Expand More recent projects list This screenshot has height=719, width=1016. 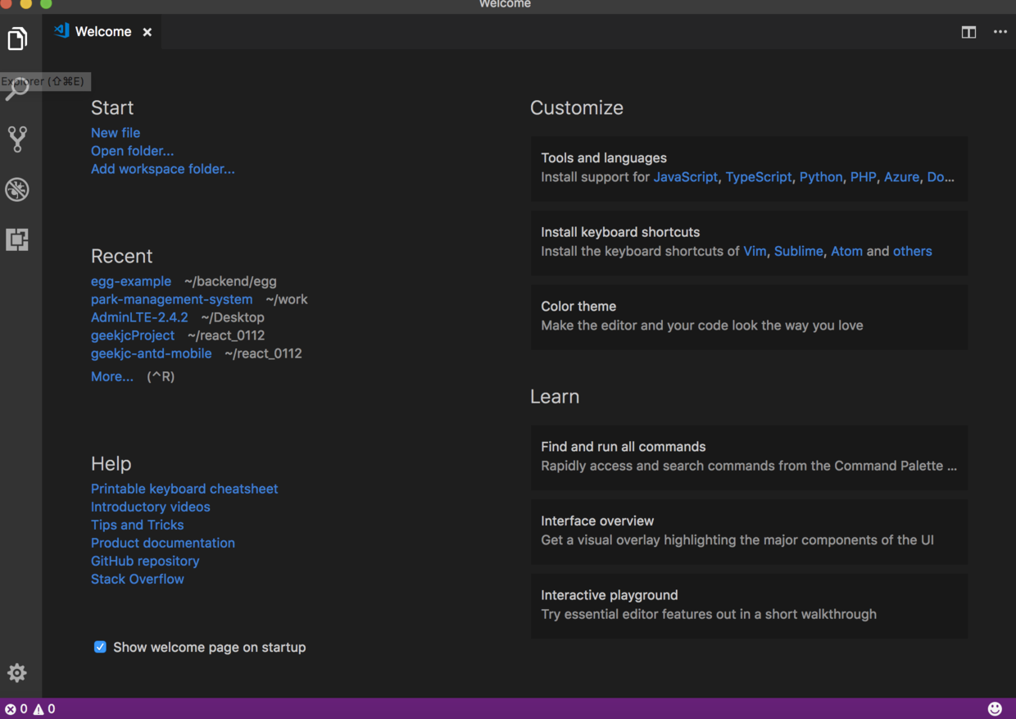[x=112, y=376]
